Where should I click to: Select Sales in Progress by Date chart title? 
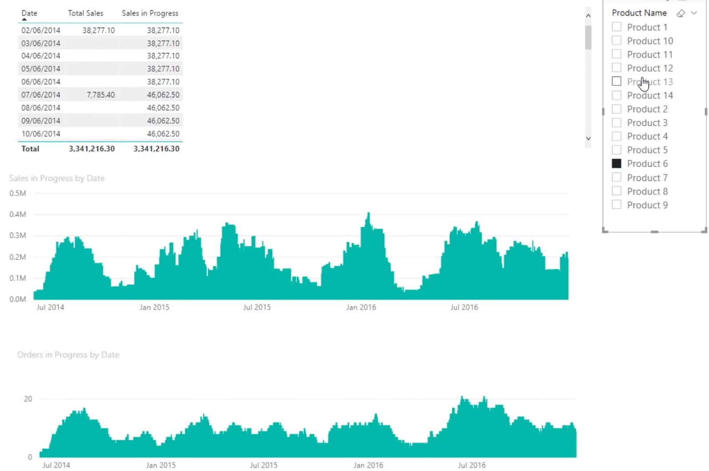pyautogui.click(x=57, y=178)
